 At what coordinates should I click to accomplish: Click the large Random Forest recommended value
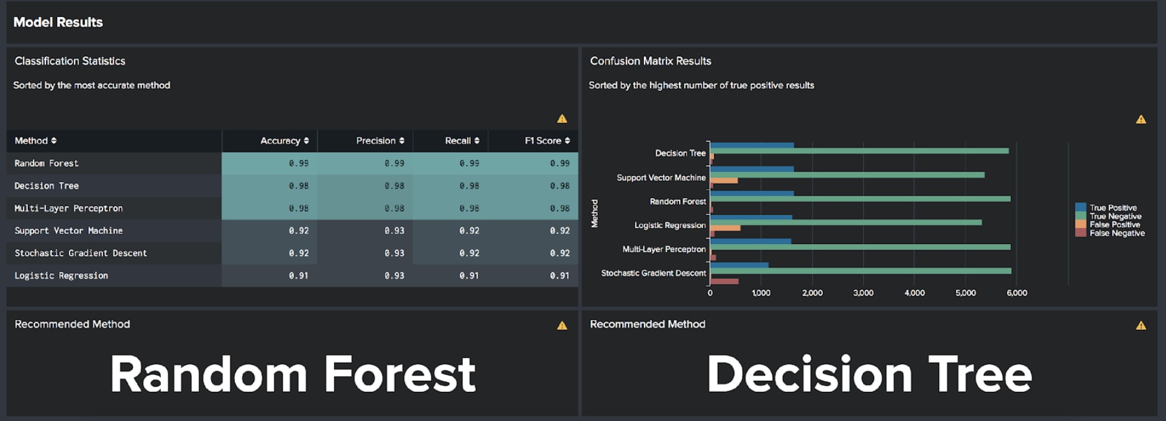click(293, 374)
